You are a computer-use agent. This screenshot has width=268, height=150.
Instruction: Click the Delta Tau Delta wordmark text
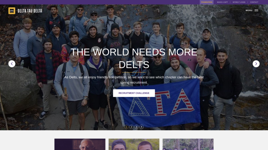pyautogui.click(x=30, y=11)
